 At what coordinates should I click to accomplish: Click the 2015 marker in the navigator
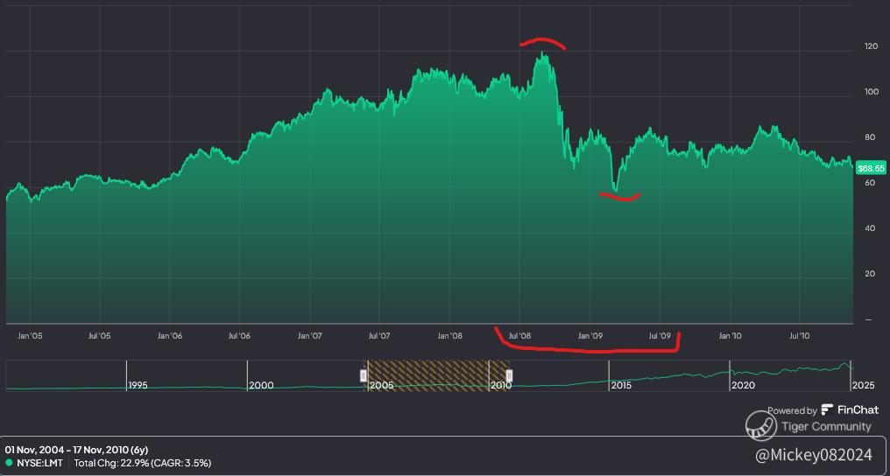(x=621, y=385)
